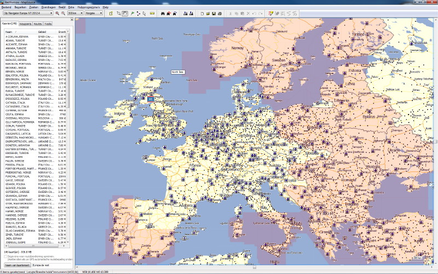The width and height of the screenshot is (438, 274).
Task: Select the FOGGIA, ITALIA row
Action: pyautogui.click(x=35, y=165)
